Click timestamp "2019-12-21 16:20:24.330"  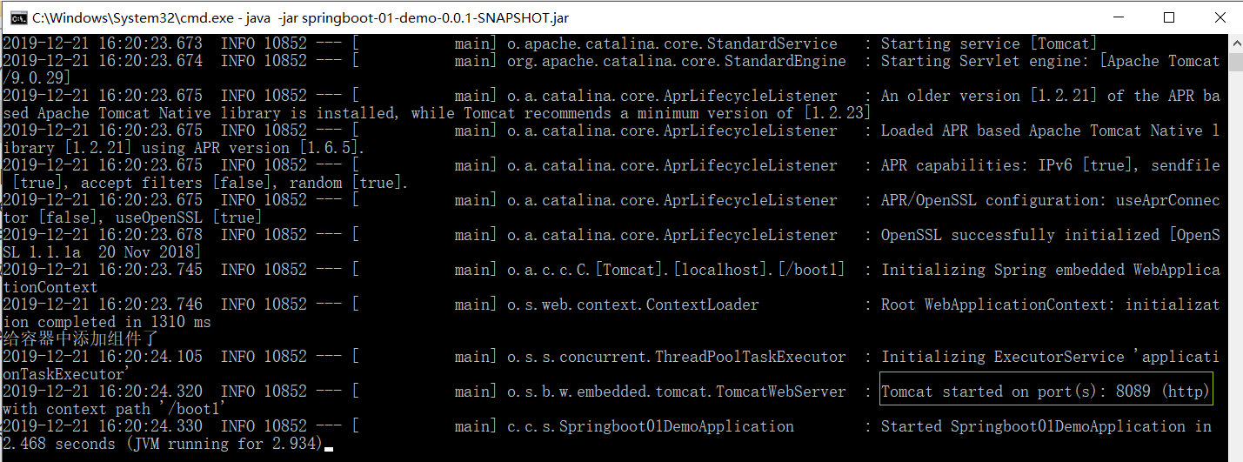click(x=103, y=426)
